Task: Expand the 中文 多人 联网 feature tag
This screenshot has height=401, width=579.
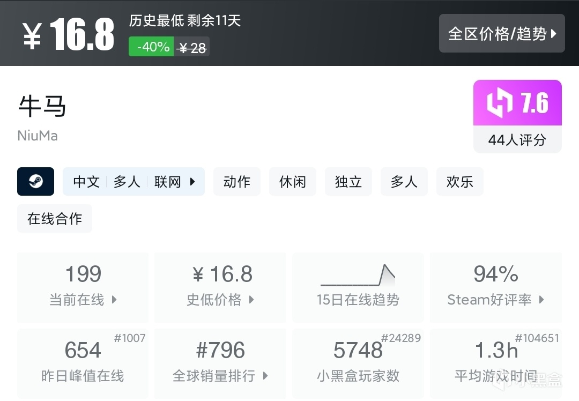Action: click(133, 182)
